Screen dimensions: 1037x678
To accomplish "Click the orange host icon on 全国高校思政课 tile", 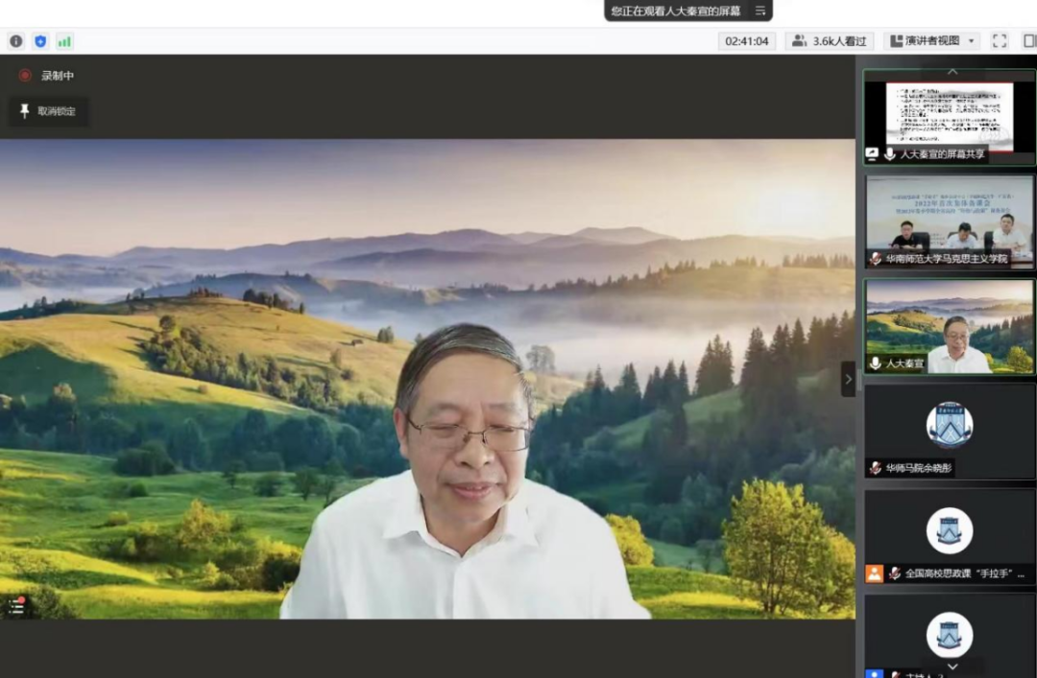I will [874, 573].
